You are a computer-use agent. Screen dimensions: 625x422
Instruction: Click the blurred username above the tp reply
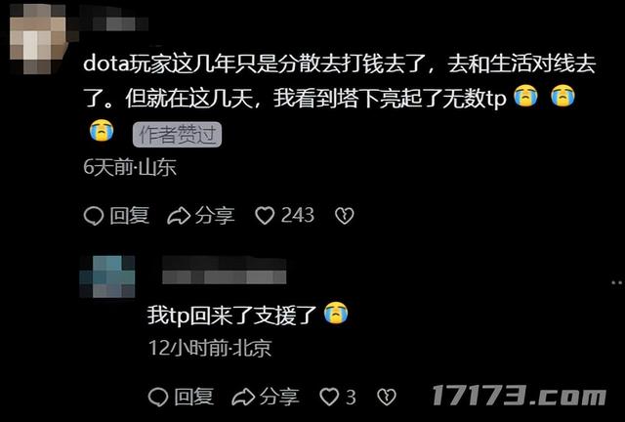(x=224, y=271)
